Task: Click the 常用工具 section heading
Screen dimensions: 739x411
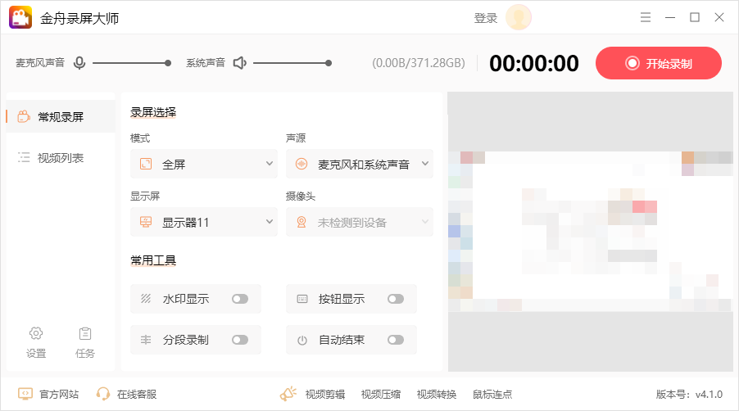Action: (x=153, y=260)
